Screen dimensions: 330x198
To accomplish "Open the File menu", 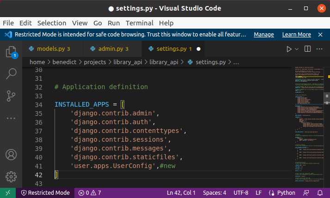I will (8, 23).
